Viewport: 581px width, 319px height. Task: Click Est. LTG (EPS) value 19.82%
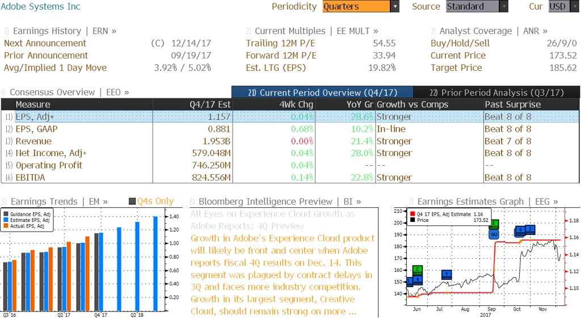click(x=382, y=68)
